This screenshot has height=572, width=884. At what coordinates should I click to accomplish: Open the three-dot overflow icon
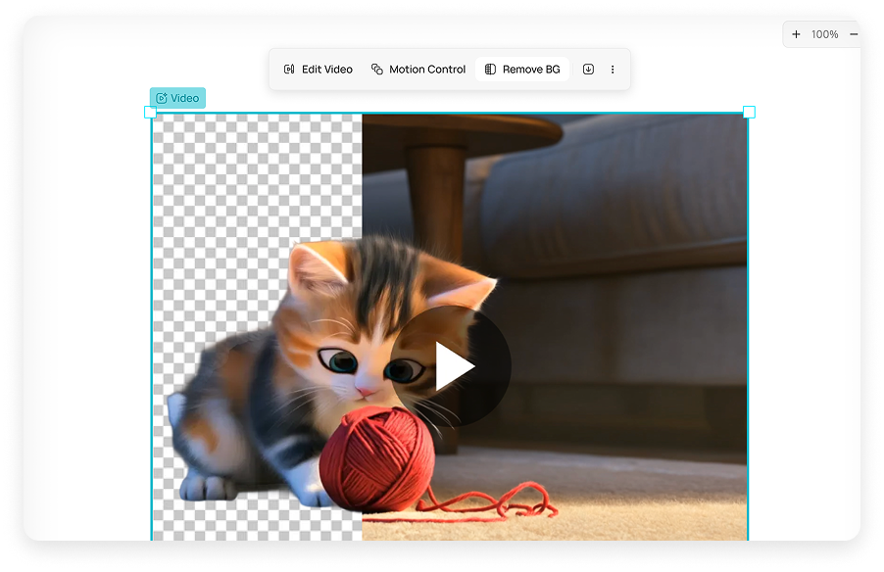point(613,69)
